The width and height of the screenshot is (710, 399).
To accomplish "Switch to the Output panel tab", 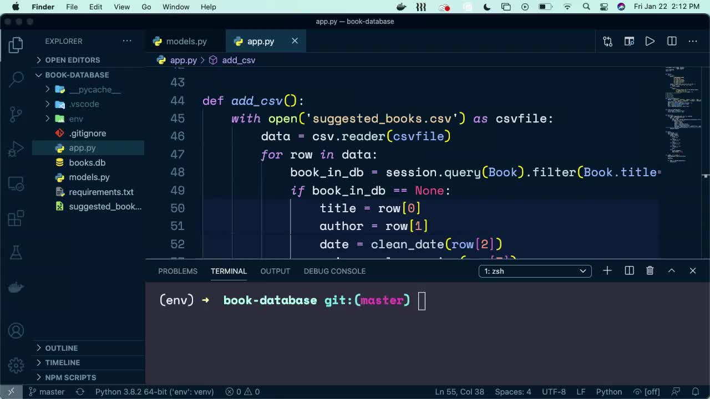I will (275, 271).
